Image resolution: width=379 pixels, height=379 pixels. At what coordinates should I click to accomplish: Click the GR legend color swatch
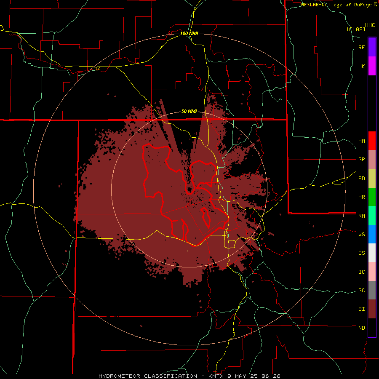[x=372, y=160]
